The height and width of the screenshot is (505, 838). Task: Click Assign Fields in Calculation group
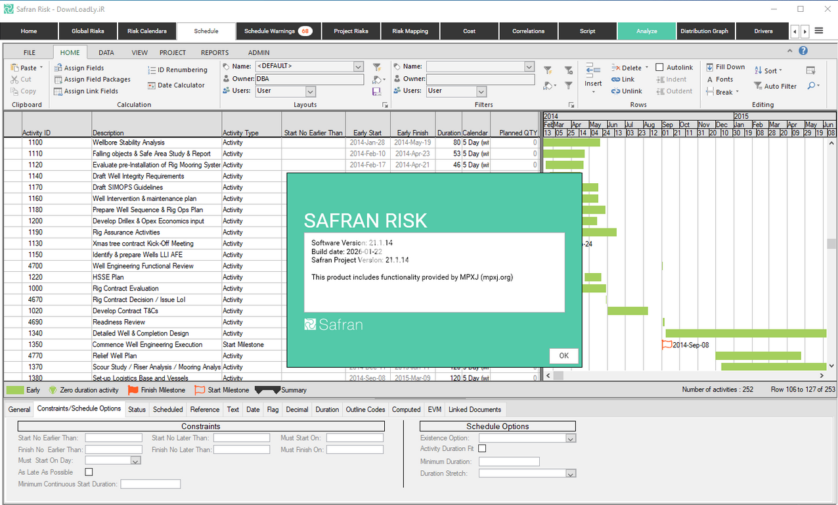click(x=79, y=68)
